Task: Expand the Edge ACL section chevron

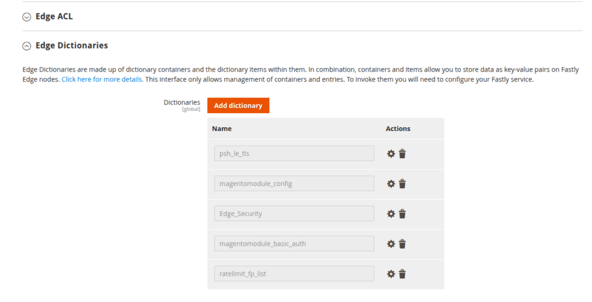Action: pos(27,17)
